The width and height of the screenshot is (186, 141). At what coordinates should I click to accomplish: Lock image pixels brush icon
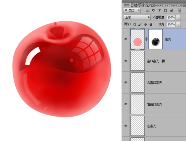[140, 24]
